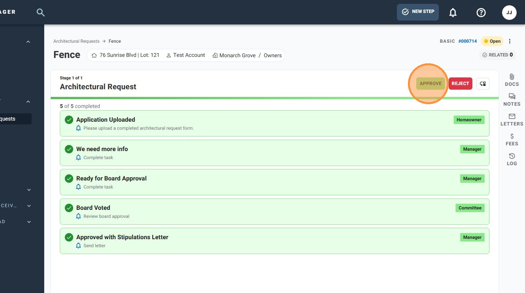Open the Letters envelope panel
Screen dimensions: 525x293
tap(512, 120)
